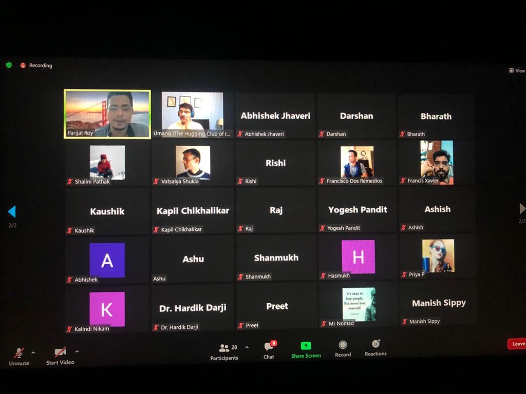This screenshot has height=394, width=526.
Task: Click Start Video camera icon
Action: [x=60, y=352]
